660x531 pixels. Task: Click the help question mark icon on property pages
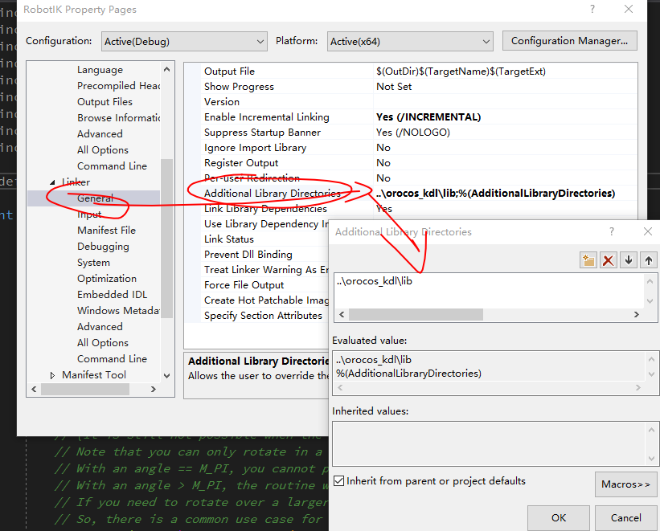592,9
